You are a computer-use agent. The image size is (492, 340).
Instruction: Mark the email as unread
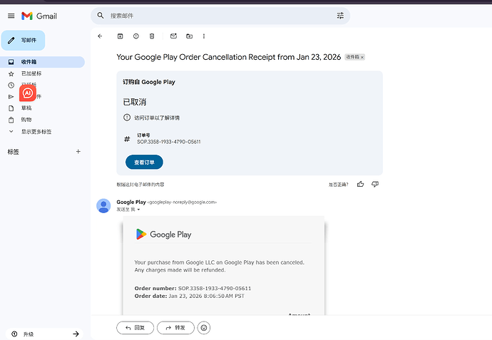click(173, 36)
